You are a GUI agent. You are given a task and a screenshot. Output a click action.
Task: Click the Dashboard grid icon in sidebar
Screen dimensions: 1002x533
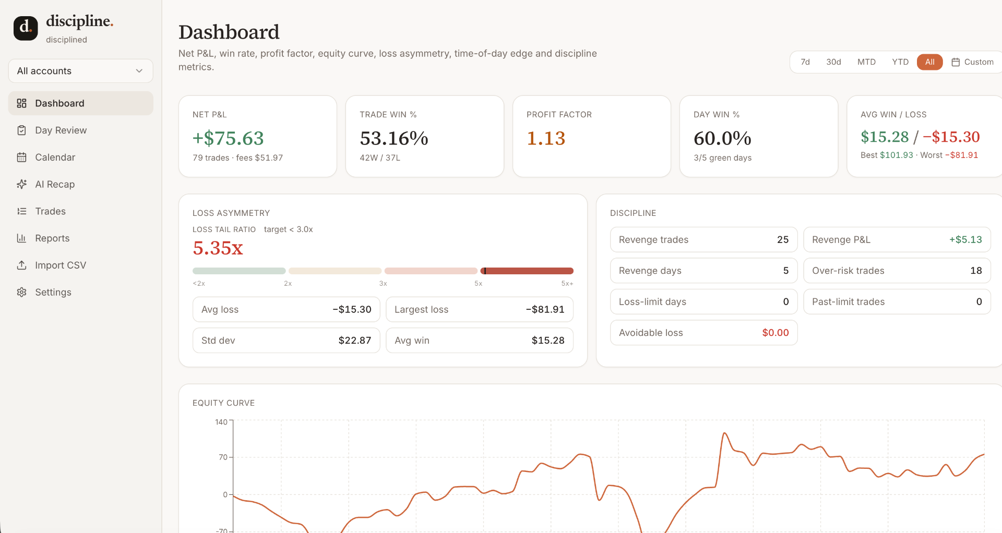21,103
